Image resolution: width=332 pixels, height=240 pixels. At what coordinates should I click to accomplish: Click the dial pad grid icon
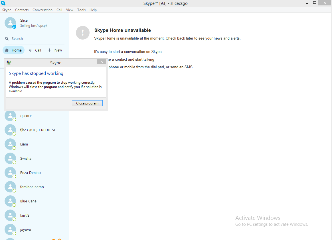[30, 50]
